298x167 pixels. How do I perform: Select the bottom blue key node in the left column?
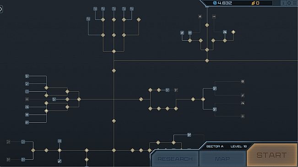[27, 122]
